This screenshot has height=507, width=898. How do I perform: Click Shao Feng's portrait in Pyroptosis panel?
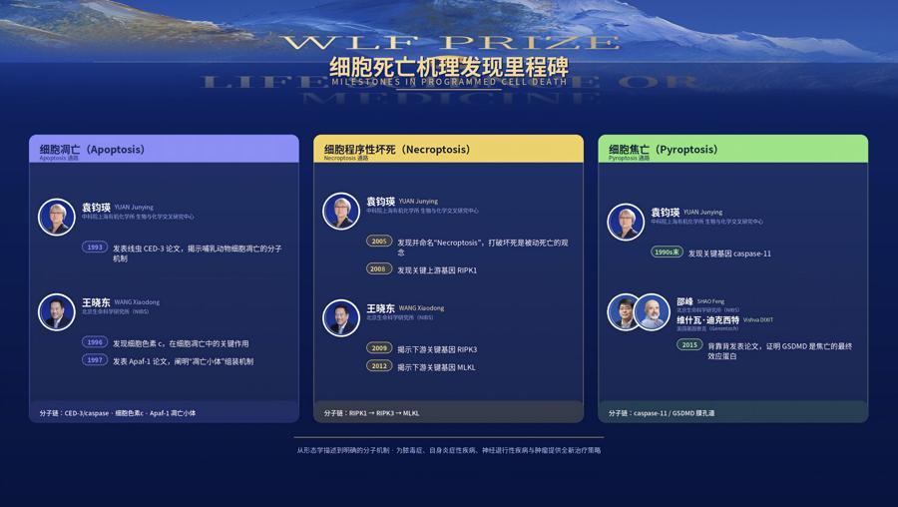pyautogui.click(x=624, y=312)
